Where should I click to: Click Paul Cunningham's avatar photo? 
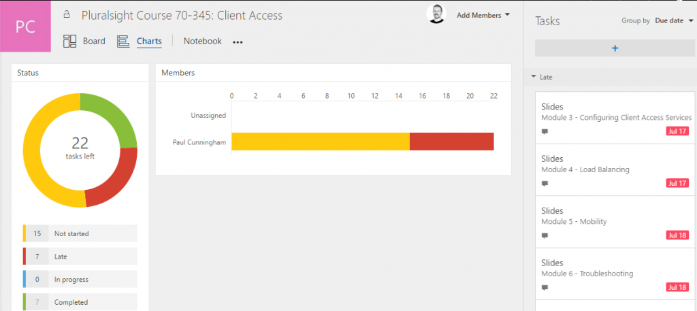pyautogui.click(x=436, y=14)
